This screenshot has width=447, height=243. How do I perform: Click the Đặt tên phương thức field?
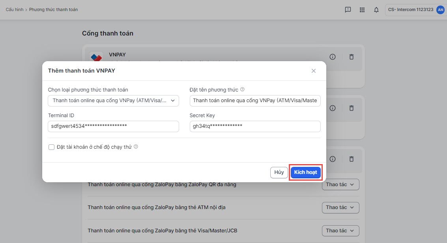255,101
